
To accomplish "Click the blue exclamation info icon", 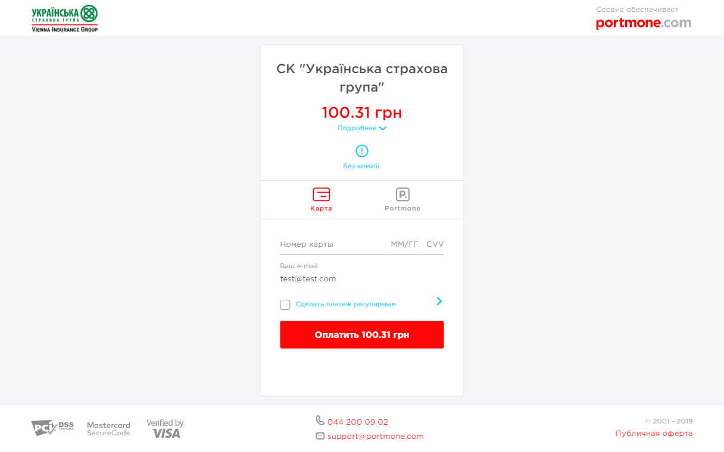I will point(362,151).
